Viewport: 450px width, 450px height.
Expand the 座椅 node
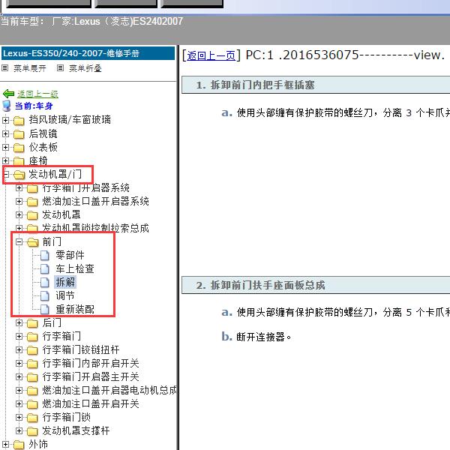tap(5, 160)
